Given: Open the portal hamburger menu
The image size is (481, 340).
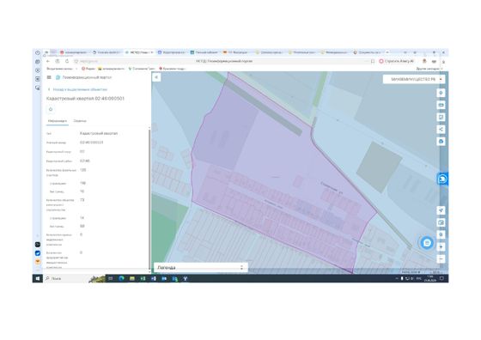Looking at the screenshot, I should coord(49,77).
